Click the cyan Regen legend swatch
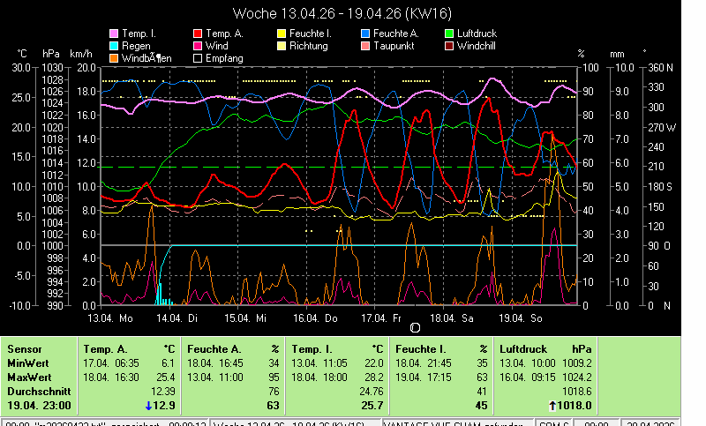 click(x=113, y=46)
